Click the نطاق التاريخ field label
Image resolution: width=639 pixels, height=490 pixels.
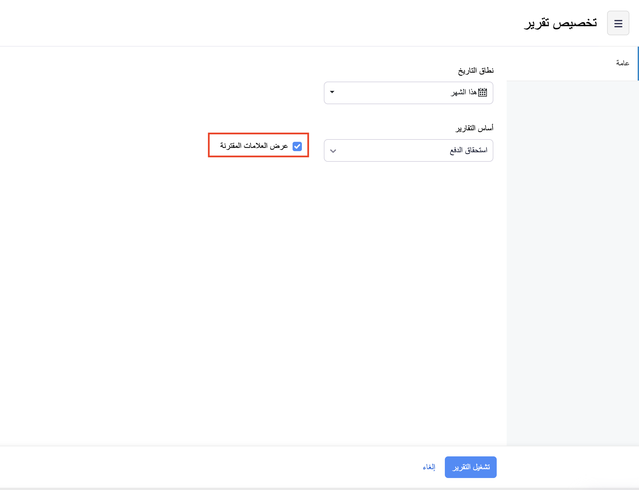476,71
